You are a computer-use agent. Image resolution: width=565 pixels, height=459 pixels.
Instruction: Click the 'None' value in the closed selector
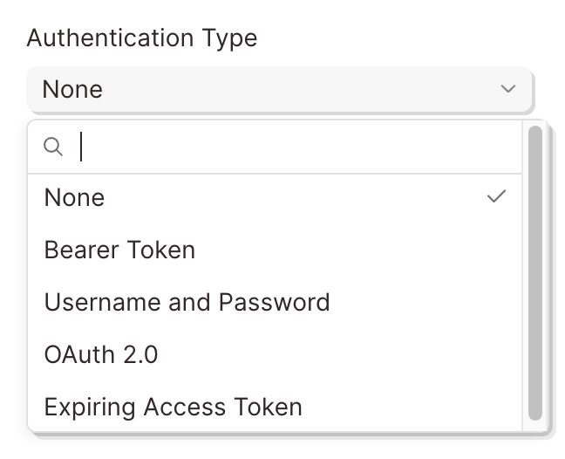[72, 89]
